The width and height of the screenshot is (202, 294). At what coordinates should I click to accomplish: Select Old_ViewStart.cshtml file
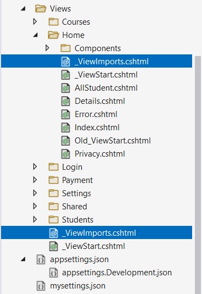113,141
